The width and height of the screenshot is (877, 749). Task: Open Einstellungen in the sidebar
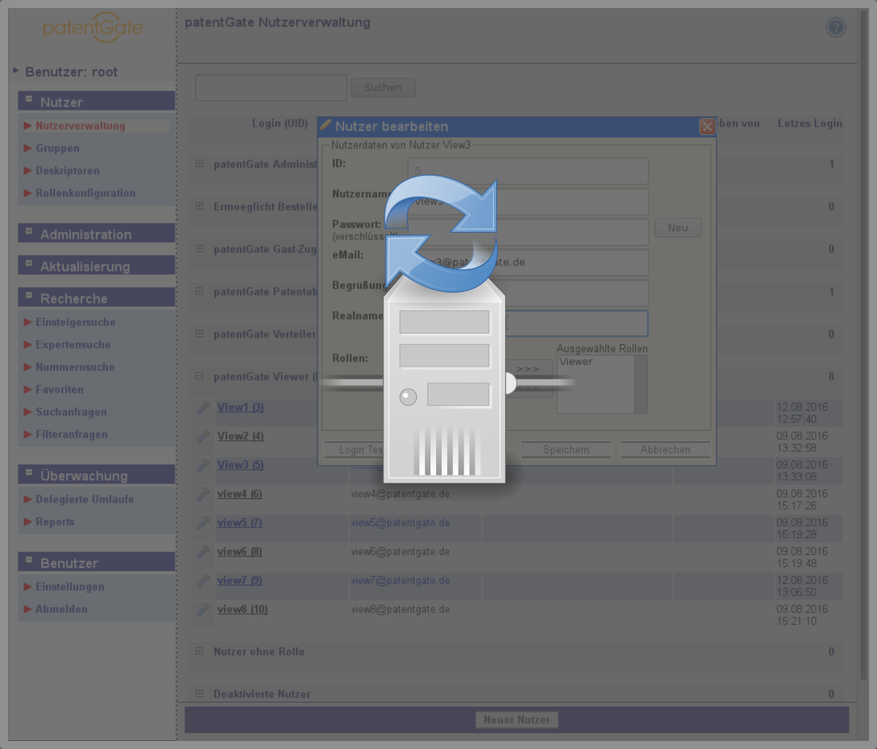[70, 586]
